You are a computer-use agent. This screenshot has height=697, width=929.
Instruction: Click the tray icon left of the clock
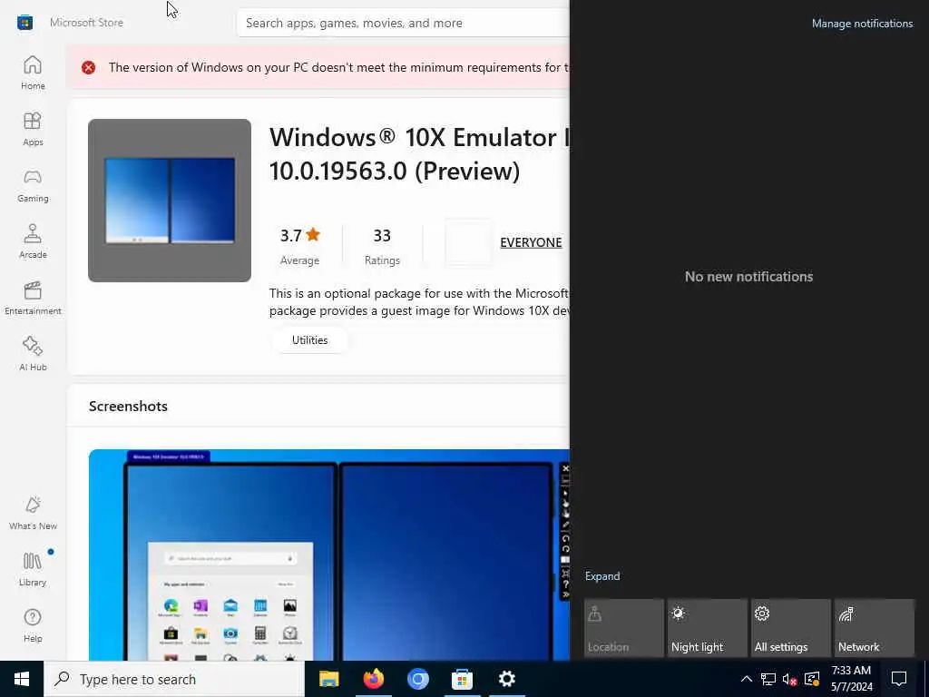(x=812, y=679)
